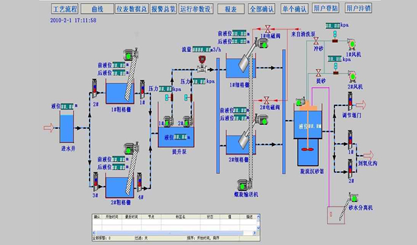The height and width of the screenshot is (245, 417).
Task: Click the 全部确认 acknowledge-all button
Action: point(262,9)
